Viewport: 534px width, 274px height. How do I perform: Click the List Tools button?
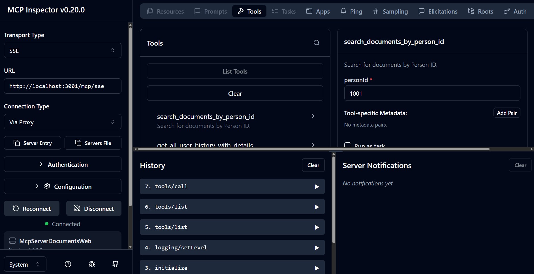(x=235, y=71)
